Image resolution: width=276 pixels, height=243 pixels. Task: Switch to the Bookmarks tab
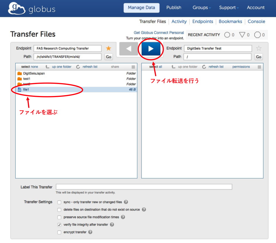pyautogui.click(x=230, y=22)
